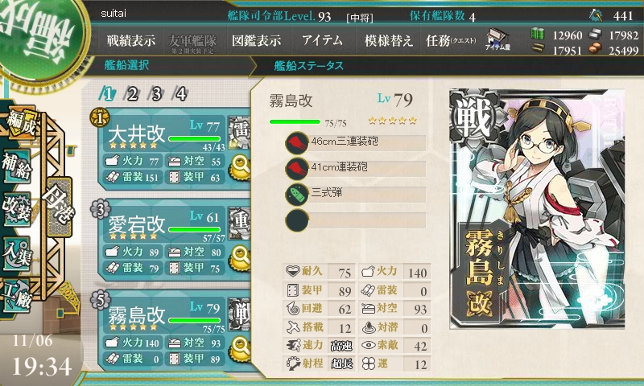Select the 三式弾 equipment slot

click(356, 194)
